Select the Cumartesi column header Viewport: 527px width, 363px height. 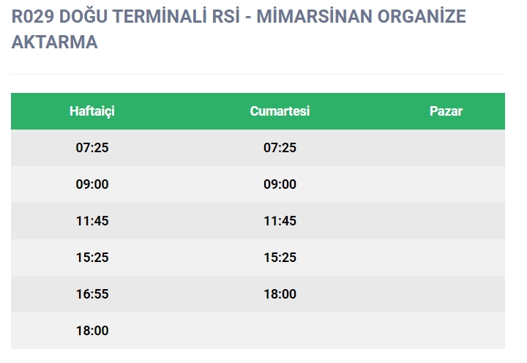(x=280, y=111)
